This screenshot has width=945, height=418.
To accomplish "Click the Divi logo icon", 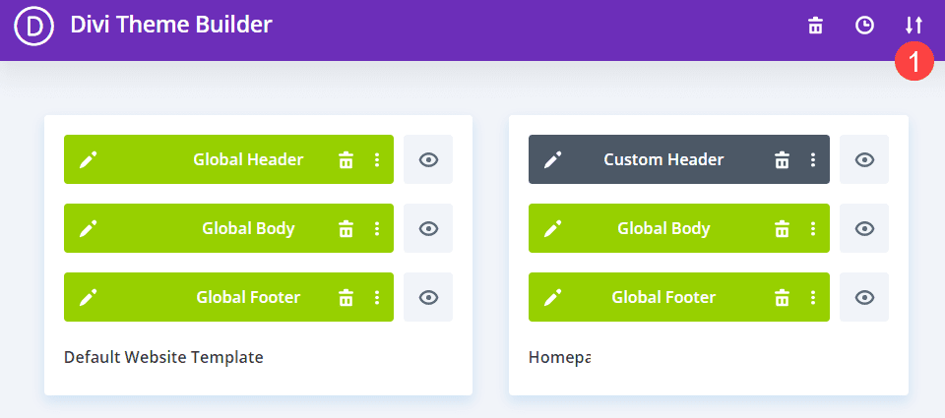I will [x=34, y=27].
